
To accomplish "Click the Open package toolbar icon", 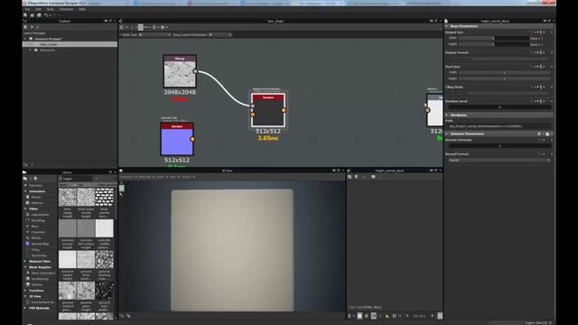I will pos(33,15).
